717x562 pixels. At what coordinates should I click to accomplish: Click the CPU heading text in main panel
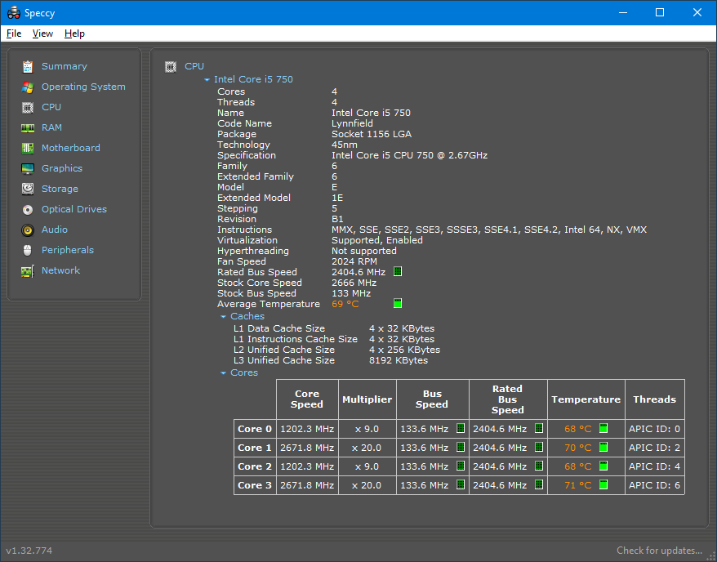coord(194,66)
